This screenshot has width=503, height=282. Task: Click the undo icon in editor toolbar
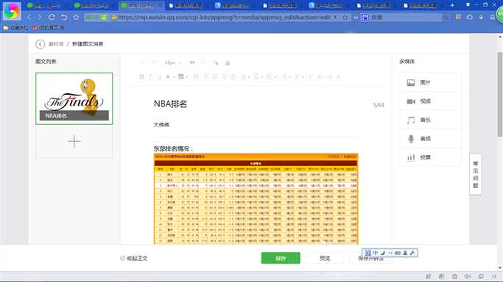click(x=142, y=62)
